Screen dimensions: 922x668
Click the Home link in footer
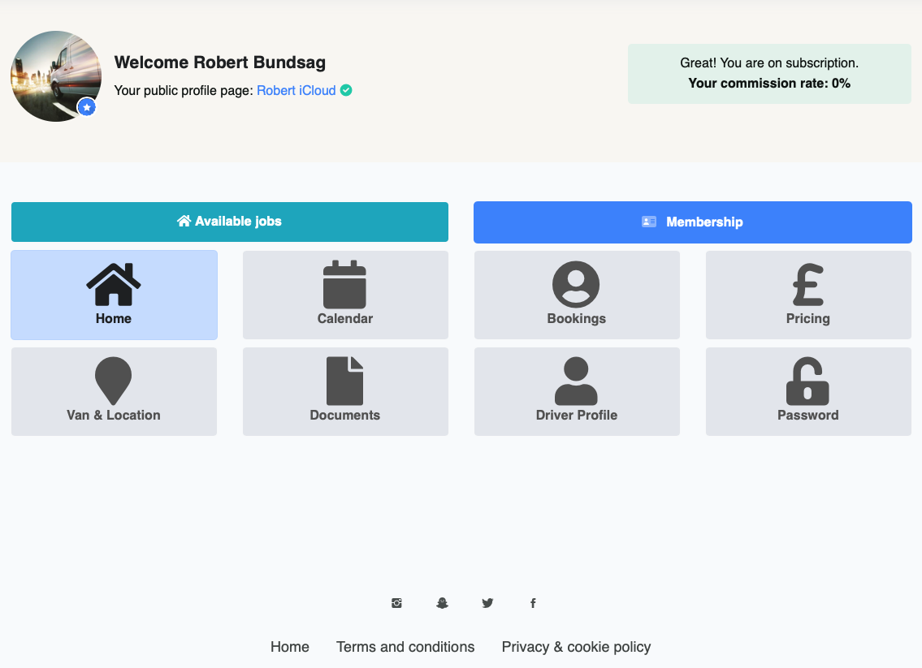tap(290, 647)
